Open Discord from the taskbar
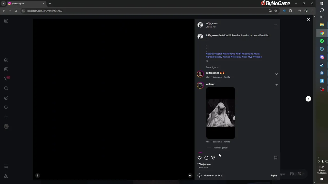328x184 pixels. click(322, 57)
